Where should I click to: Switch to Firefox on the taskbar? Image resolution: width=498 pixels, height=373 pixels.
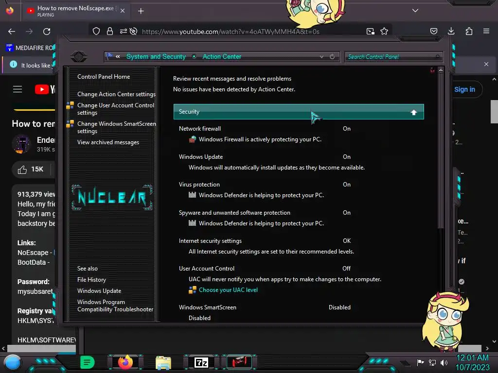click(125, 362)
